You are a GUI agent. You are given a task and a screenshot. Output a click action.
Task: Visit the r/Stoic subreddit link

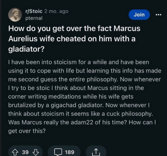pyautogui.click(x=34, y=11)
